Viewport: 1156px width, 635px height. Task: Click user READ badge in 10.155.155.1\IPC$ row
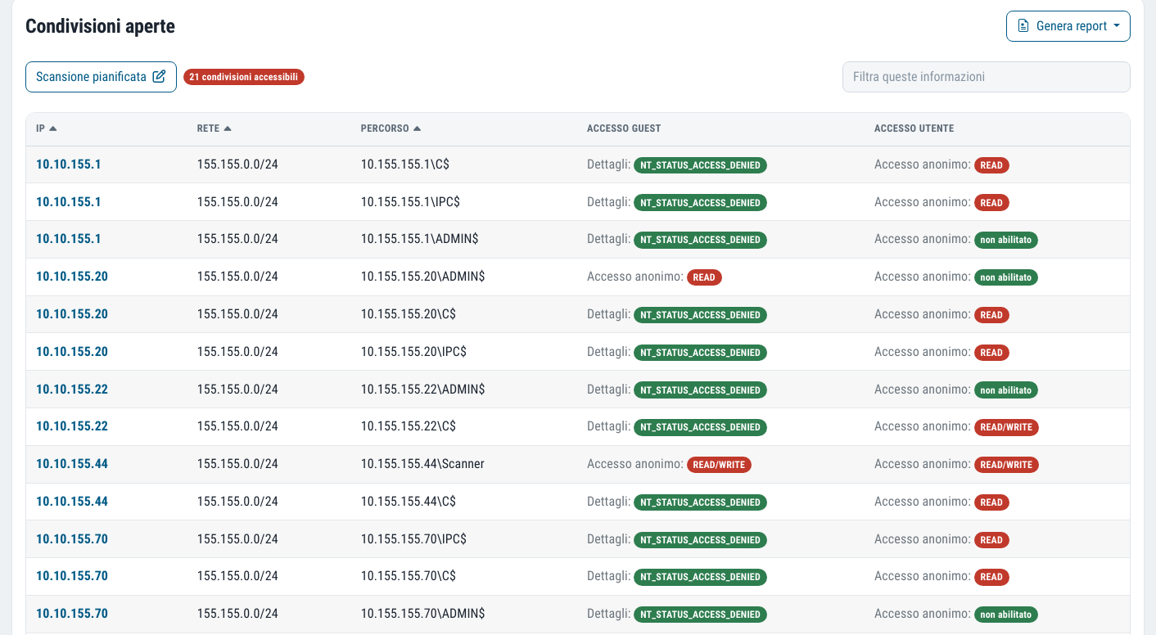[x=991, y=203]
